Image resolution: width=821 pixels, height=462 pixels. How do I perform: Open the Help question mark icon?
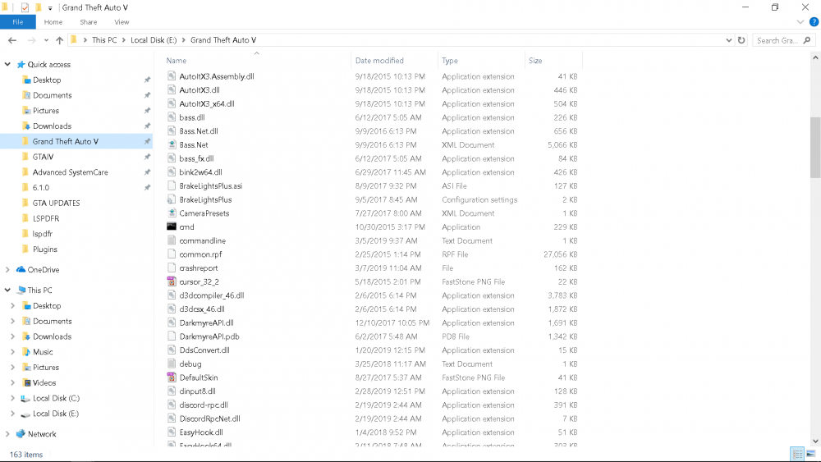[x=814, y=22]
